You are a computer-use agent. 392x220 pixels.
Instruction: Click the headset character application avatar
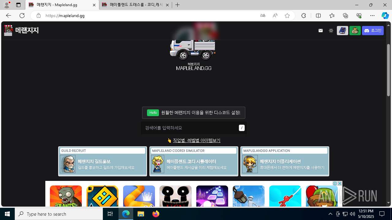pos(250,164)
